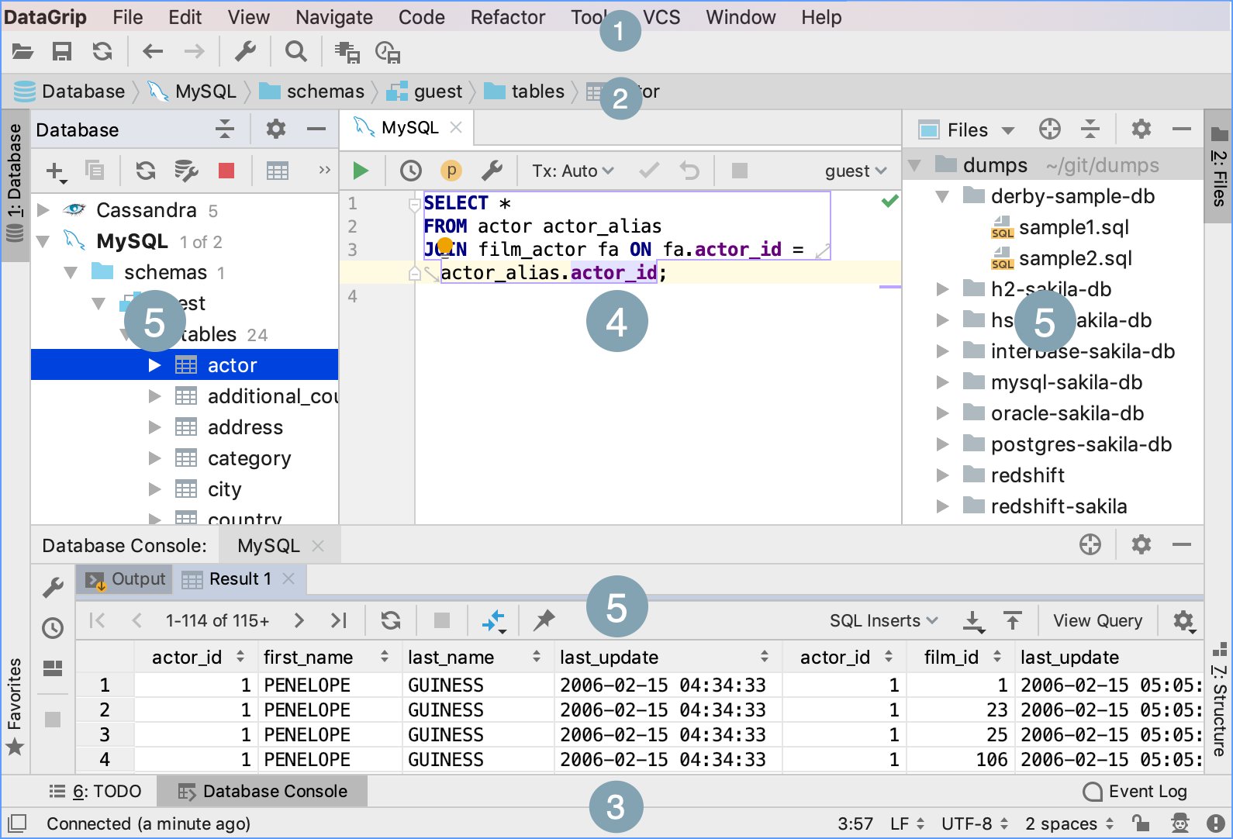The width and height of the screenshot is (1233, 839).
Task: Run the query with green Execute icon
Action: tap(361, 171)
